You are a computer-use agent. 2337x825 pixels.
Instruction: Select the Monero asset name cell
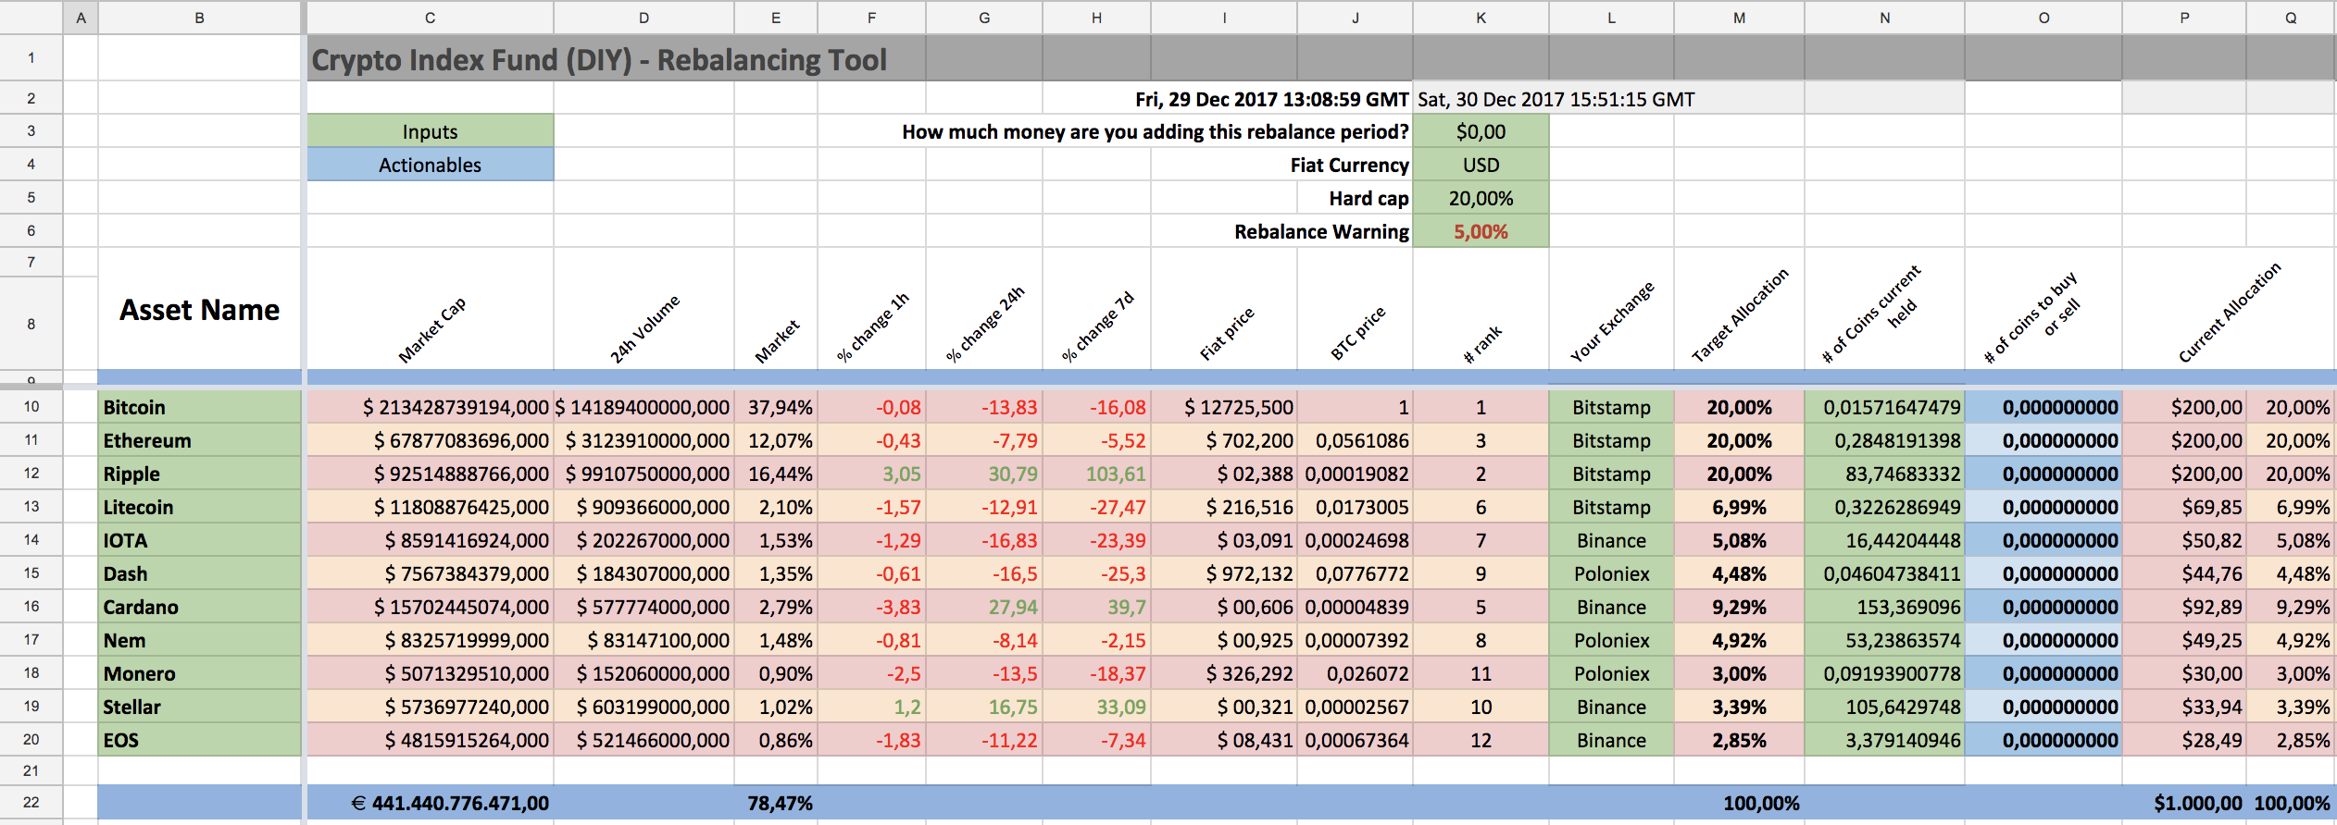click(x=199, y=673)
